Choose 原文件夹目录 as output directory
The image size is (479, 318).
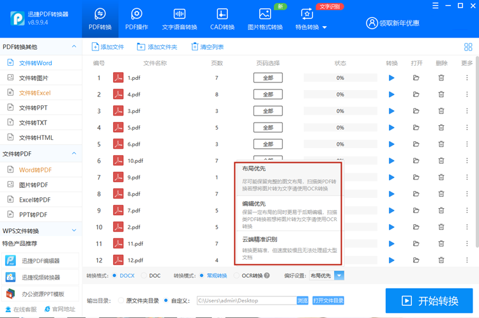coord(121,300)
